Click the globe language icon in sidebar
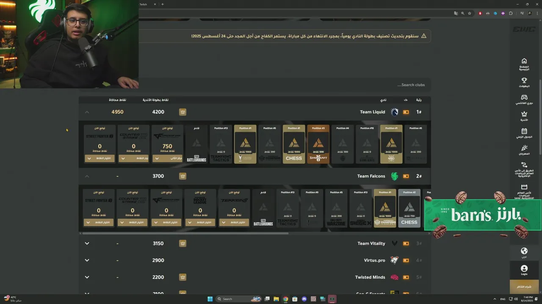 coord(524,251)
